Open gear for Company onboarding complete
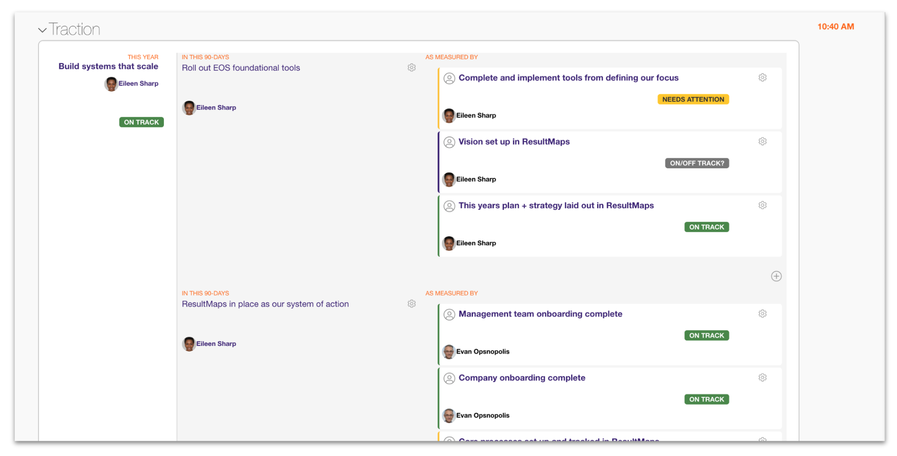This screenshot has height=456, width=897. pos(762,378)
